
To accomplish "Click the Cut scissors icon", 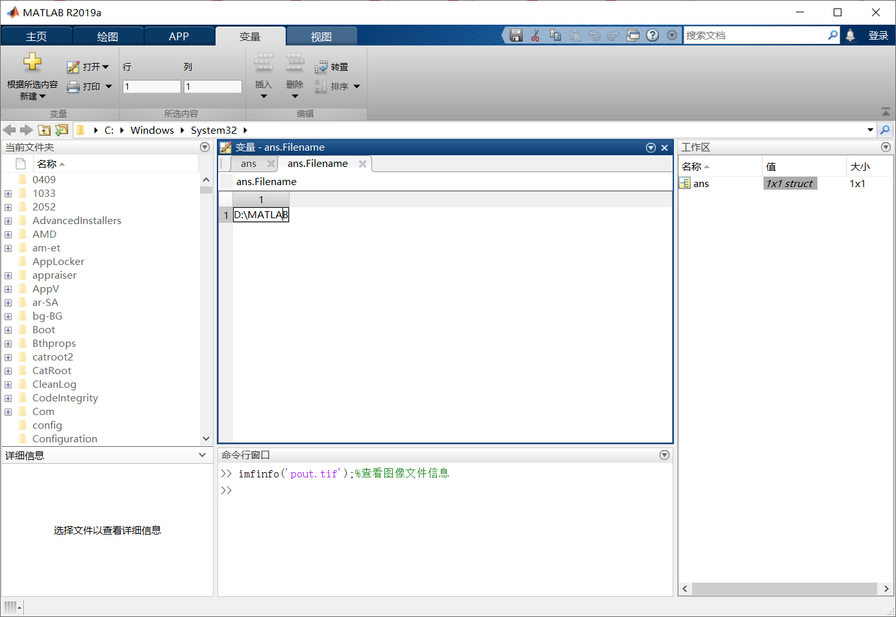I will click(536, 35).
